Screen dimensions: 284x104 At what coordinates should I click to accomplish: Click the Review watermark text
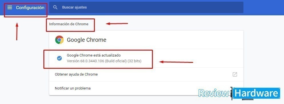click(214, 93)
